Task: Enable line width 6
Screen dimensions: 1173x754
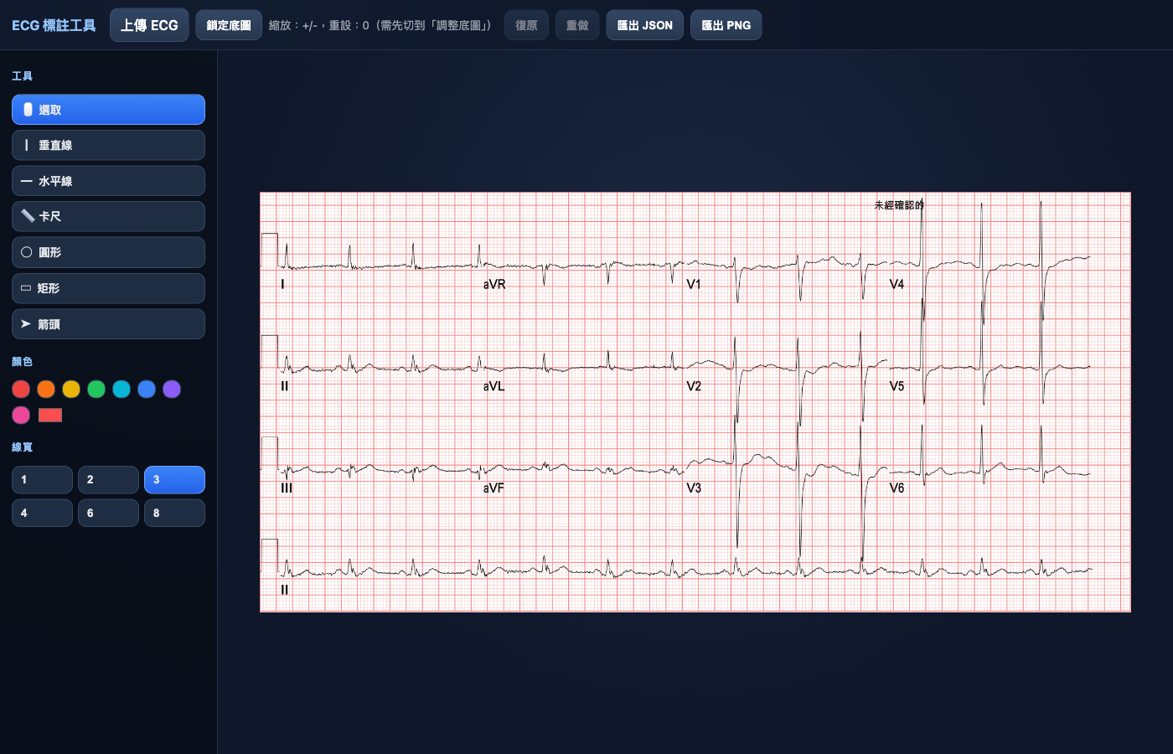Action: click(108, 512)
